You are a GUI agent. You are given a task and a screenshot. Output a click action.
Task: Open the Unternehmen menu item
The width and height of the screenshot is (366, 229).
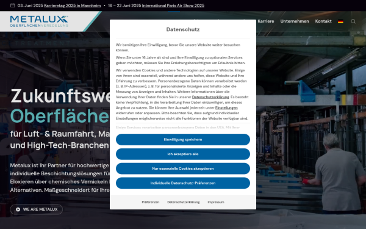[295, 21]
